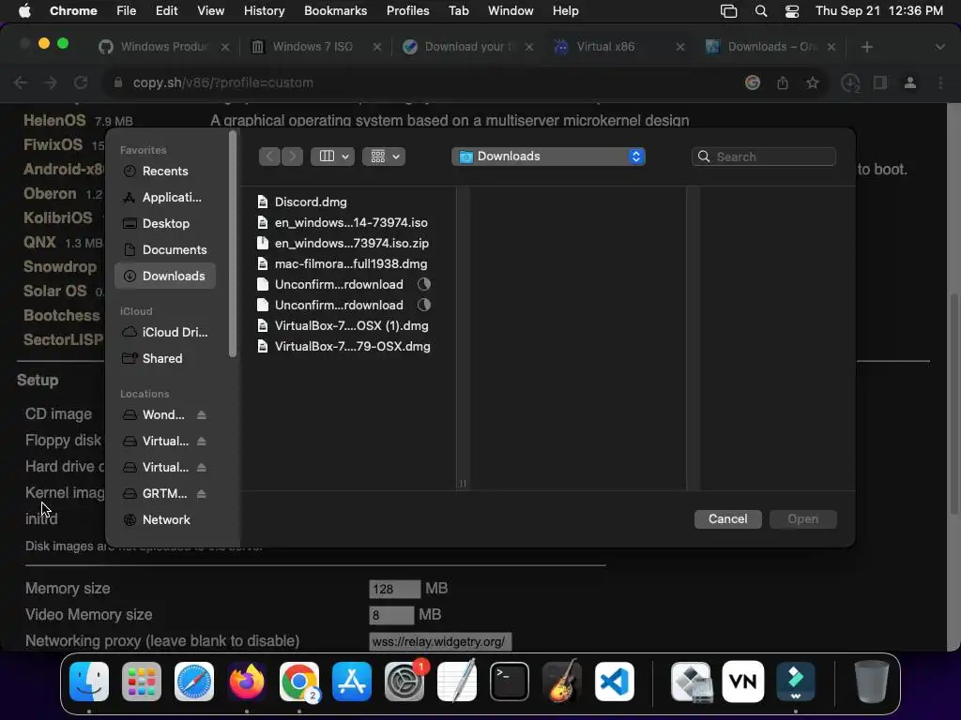Open the Oberon link on the page

click(50, 193)
